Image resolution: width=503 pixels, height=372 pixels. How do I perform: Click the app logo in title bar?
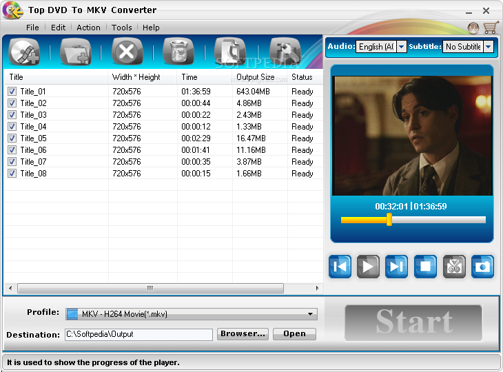click(12, 10)
